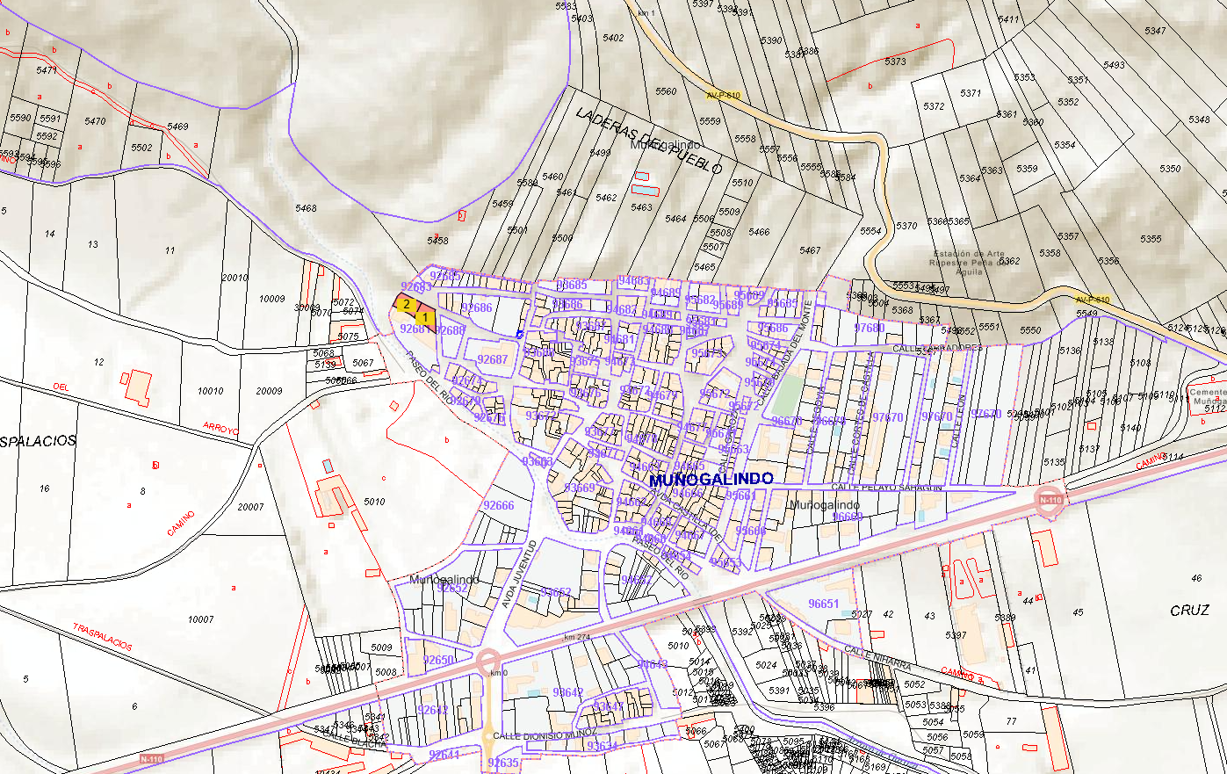Select the green plot beside Calle Segovia

[789, 395]
